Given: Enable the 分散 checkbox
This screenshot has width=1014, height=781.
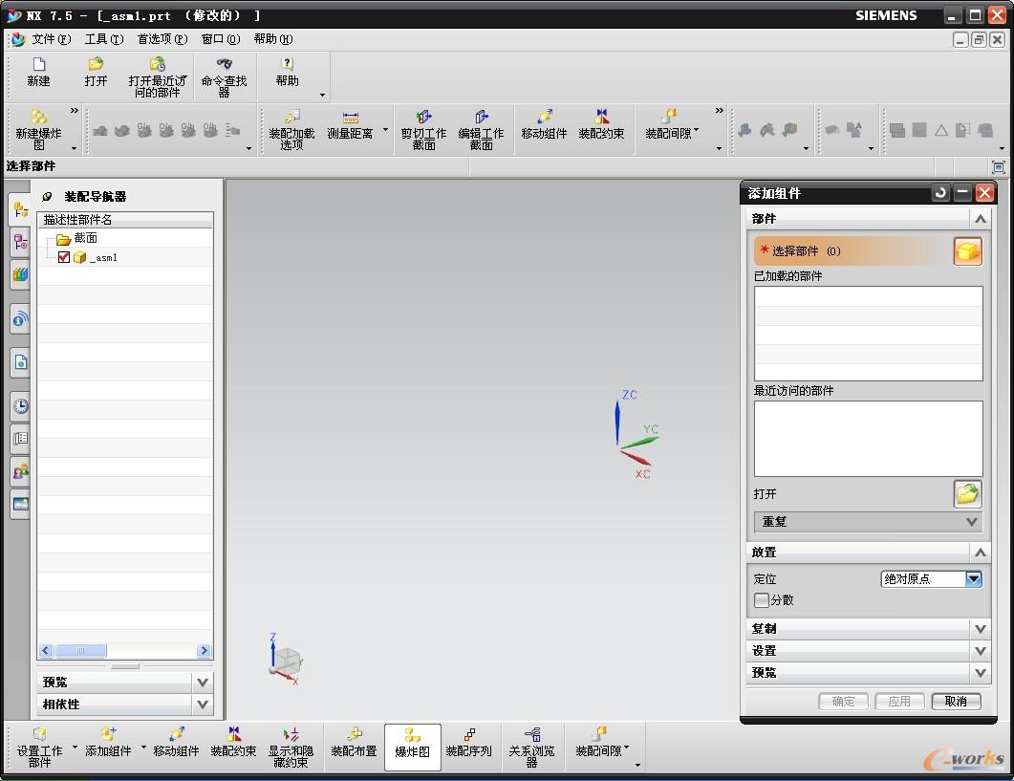Looking at the screenshot, I should click(762, 600).
